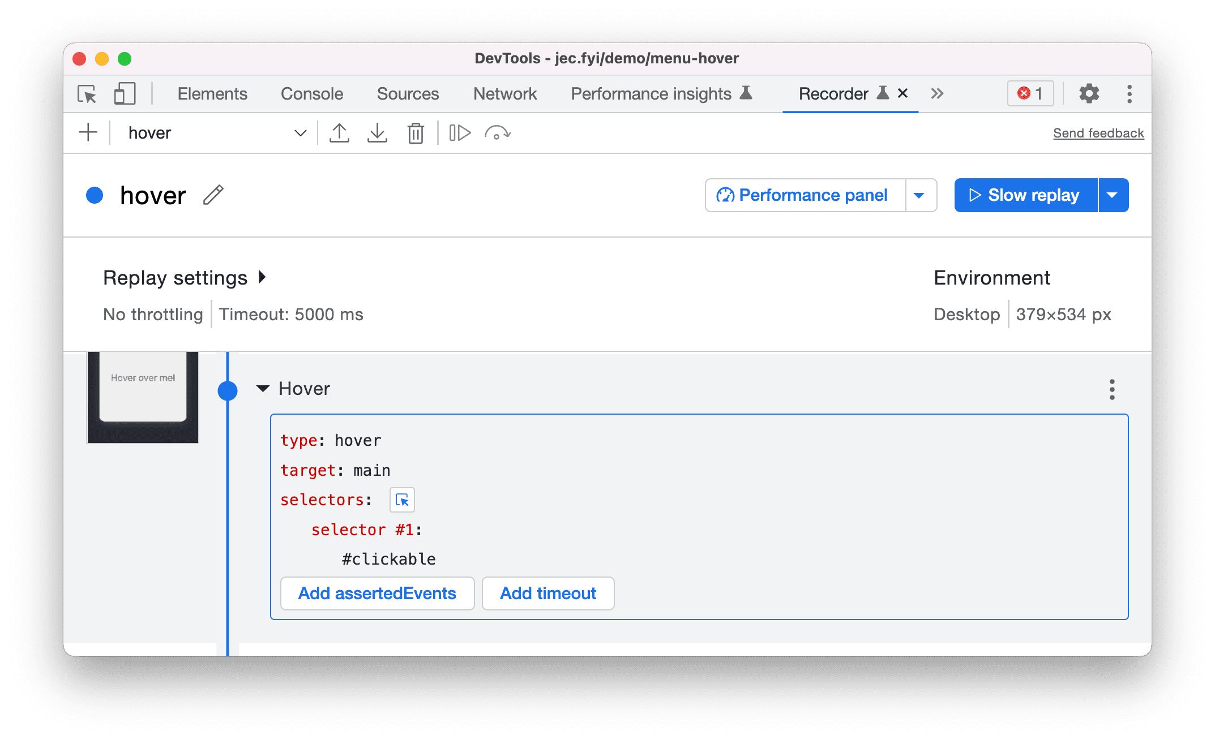Screen dimensions: 1215x740
Task: Click the element picker icon in selectors
Action: 402,500
